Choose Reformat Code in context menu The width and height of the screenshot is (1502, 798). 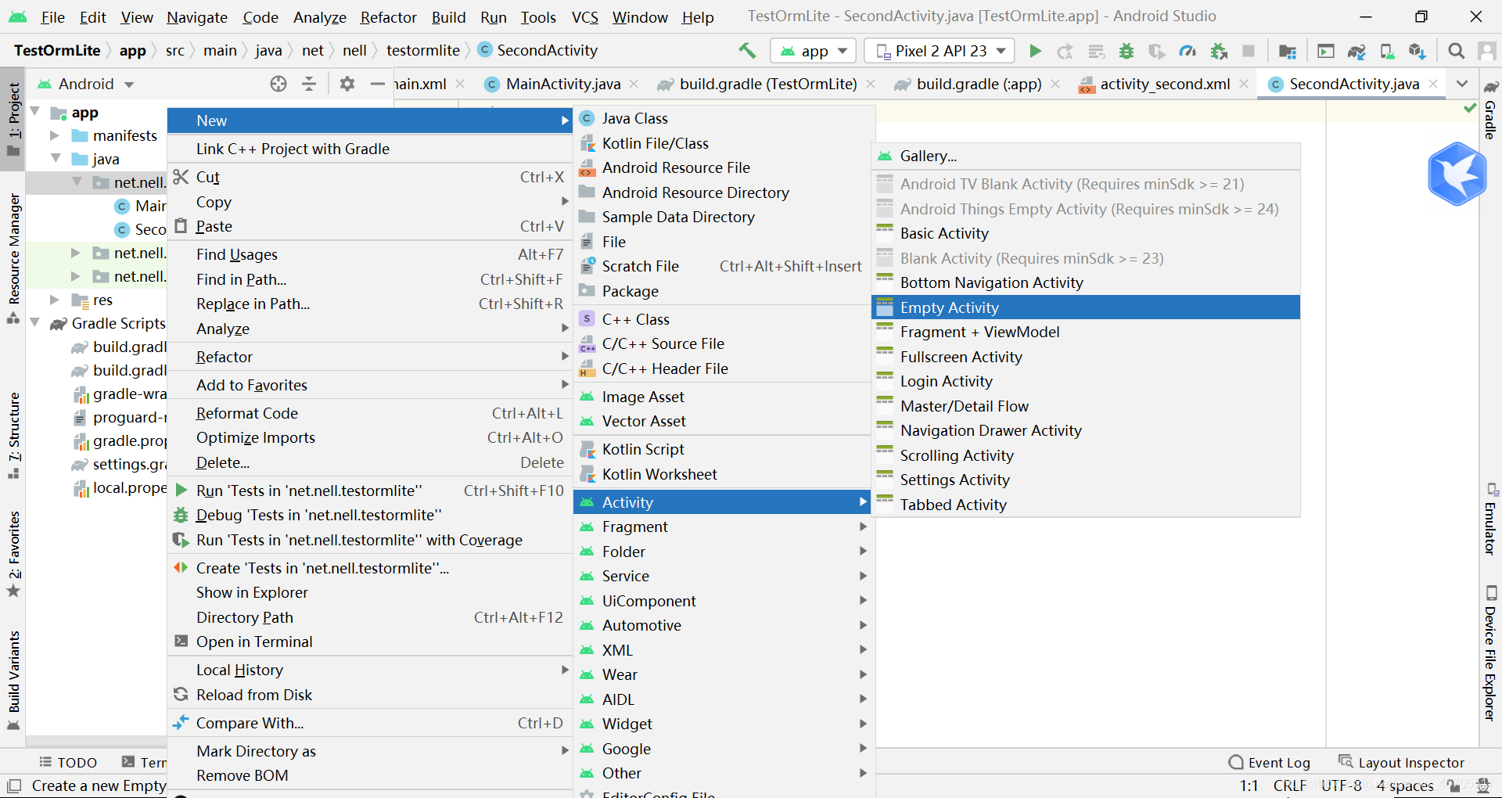coord(370,413)
